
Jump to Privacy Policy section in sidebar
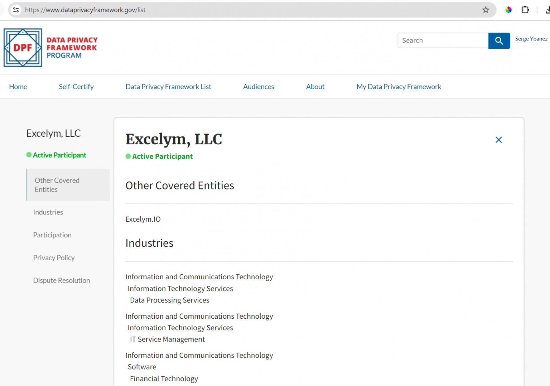click(x=54, y=258)
